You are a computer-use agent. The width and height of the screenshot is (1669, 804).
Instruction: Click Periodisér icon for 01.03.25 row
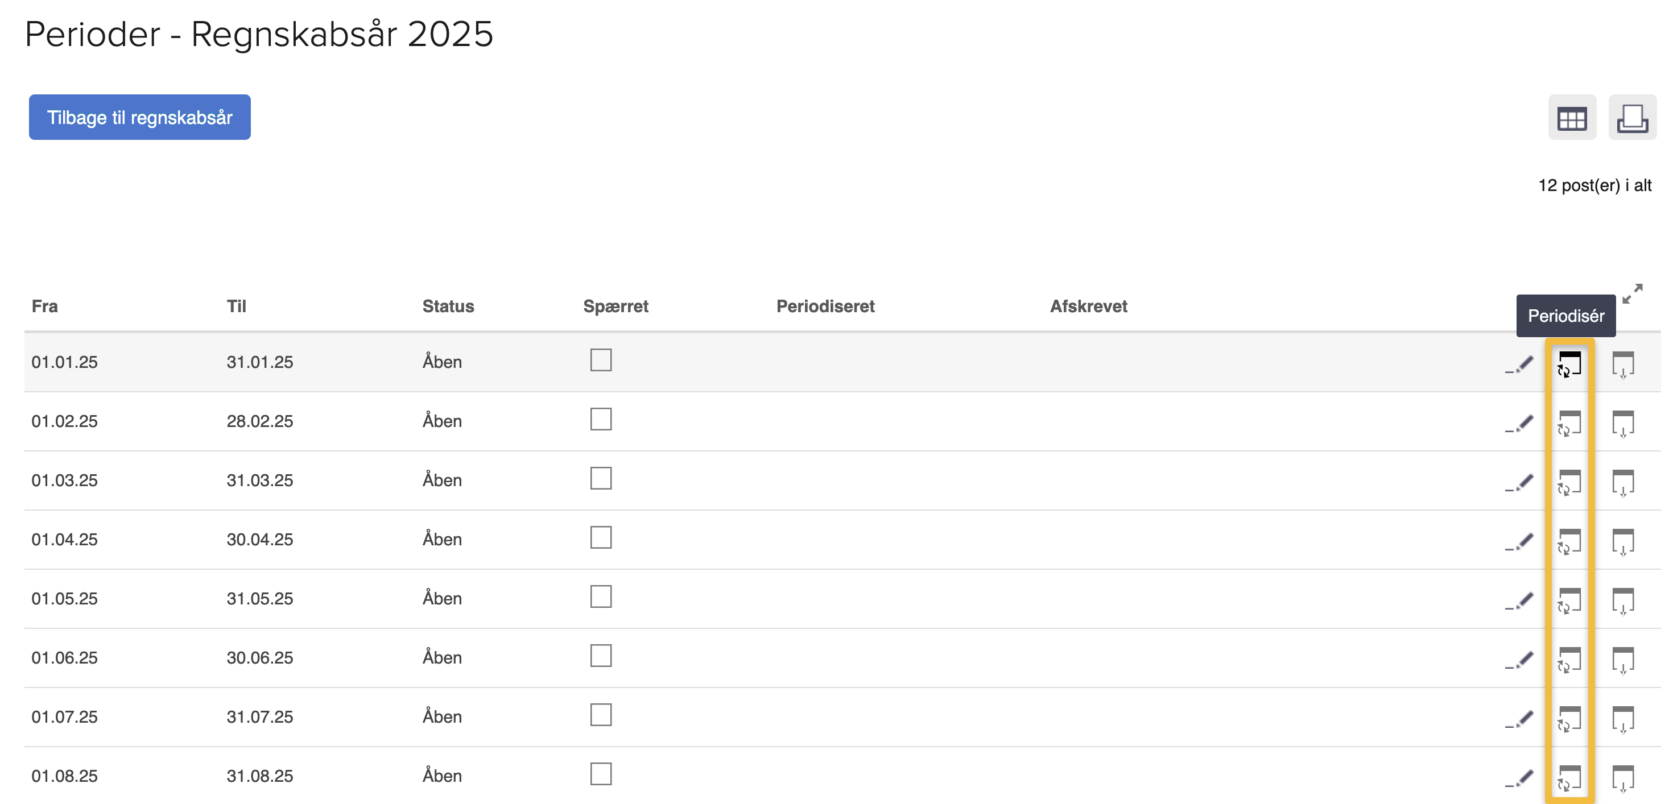1569,483
